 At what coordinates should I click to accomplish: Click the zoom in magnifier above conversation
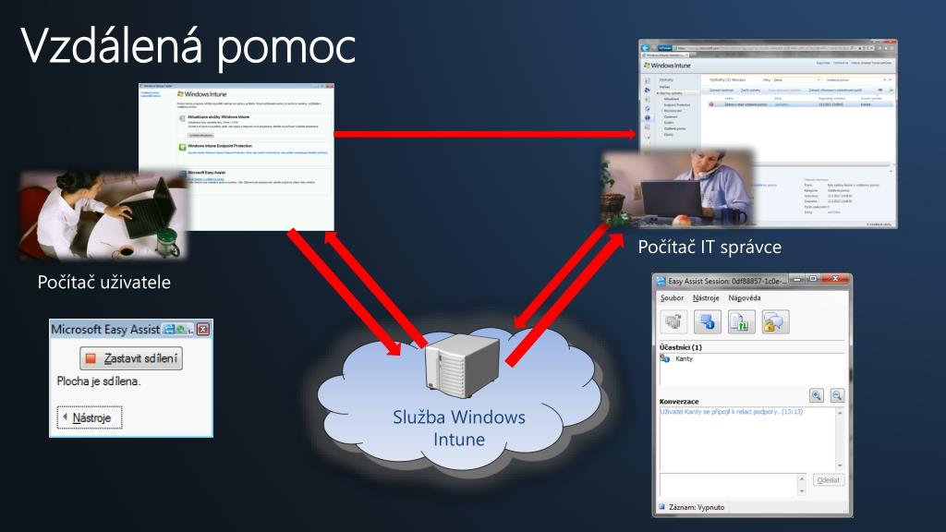click(x=817, y=395)
